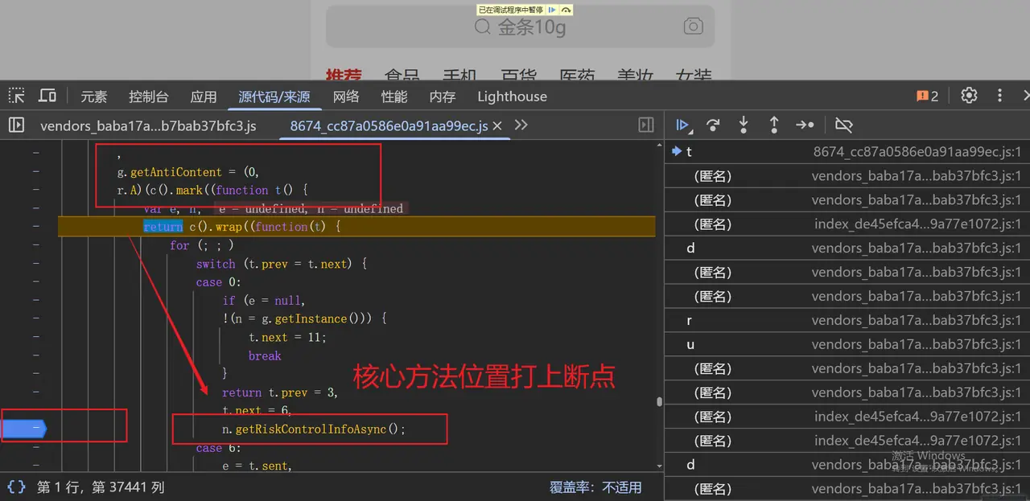Open the 控制台 (Console) tab
The image size is (1030, 501).
[149, 97]
